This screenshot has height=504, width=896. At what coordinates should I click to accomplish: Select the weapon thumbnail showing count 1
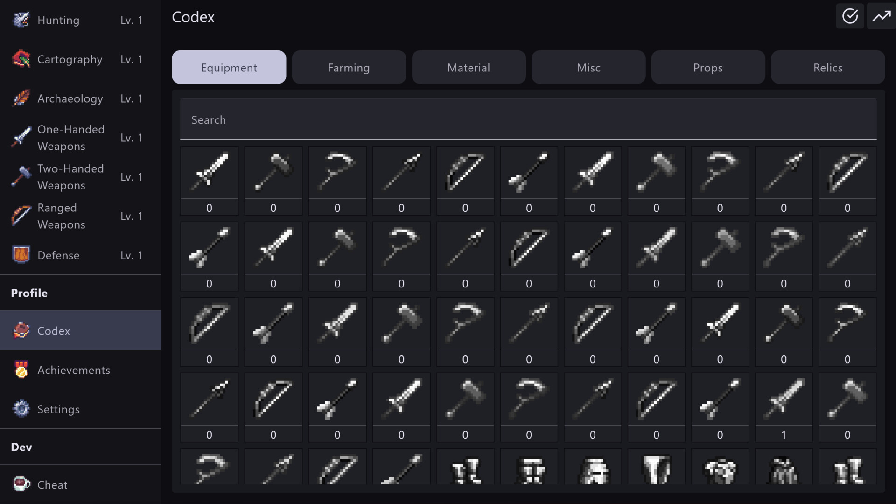point(784,399)
